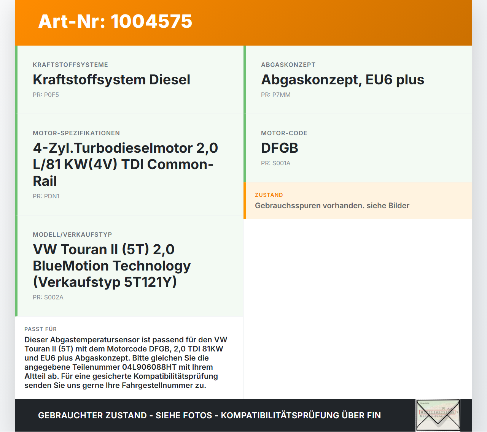Click 'PR: S002A' code
This screenshot has height=432, width=487.
click(x=48, y=297)
